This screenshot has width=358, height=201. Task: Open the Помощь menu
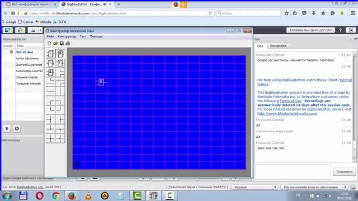tap(96, 36)
